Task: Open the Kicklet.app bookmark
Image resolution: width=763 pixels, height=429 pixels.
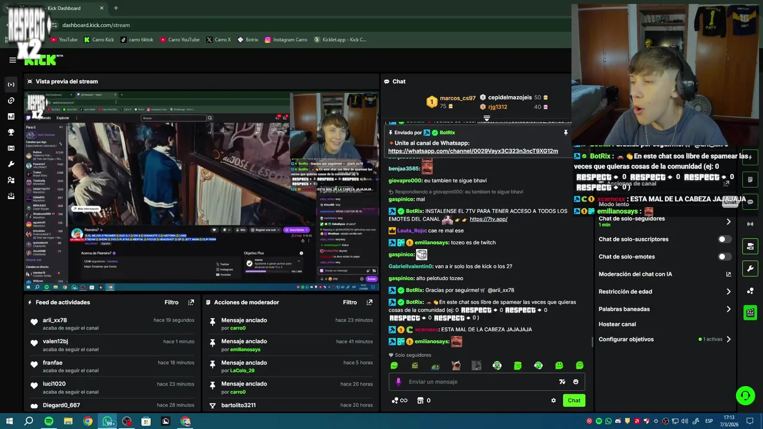Action: coord(340,40)
